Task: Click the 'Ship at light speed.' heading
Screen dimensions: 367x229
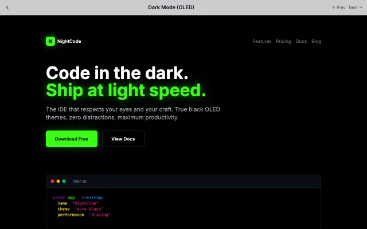Action: click(x=126, y=90)
